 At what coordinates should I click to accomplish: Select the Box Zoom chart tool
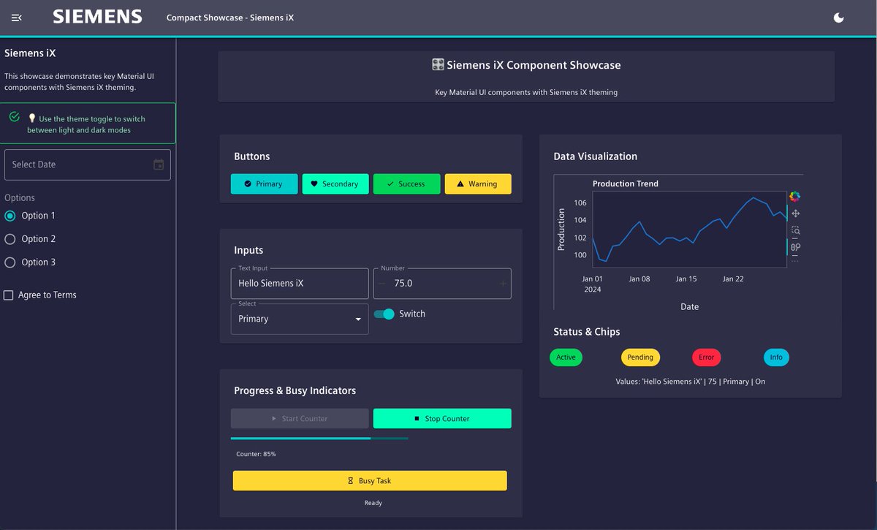pyautogui.click(x=795, y=230)
